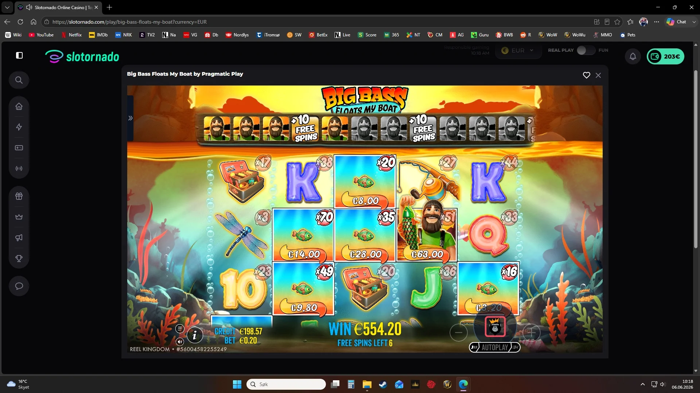This screenshot has width=700, height=393.
Task: Open the game info button
Action: tap(195, 335)
